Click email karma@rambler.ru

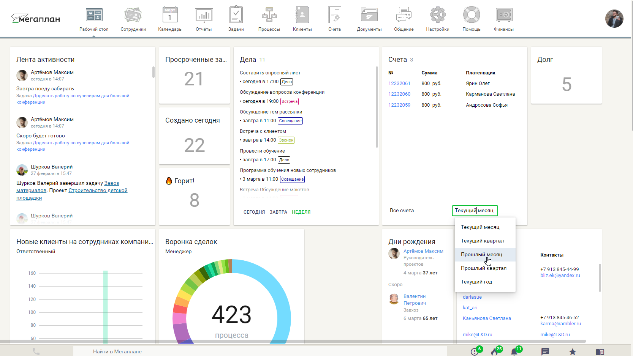coord(560,324)
